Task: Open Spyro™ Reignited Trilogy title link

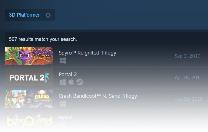Action: pyautogui.click(x=87, y=53)
